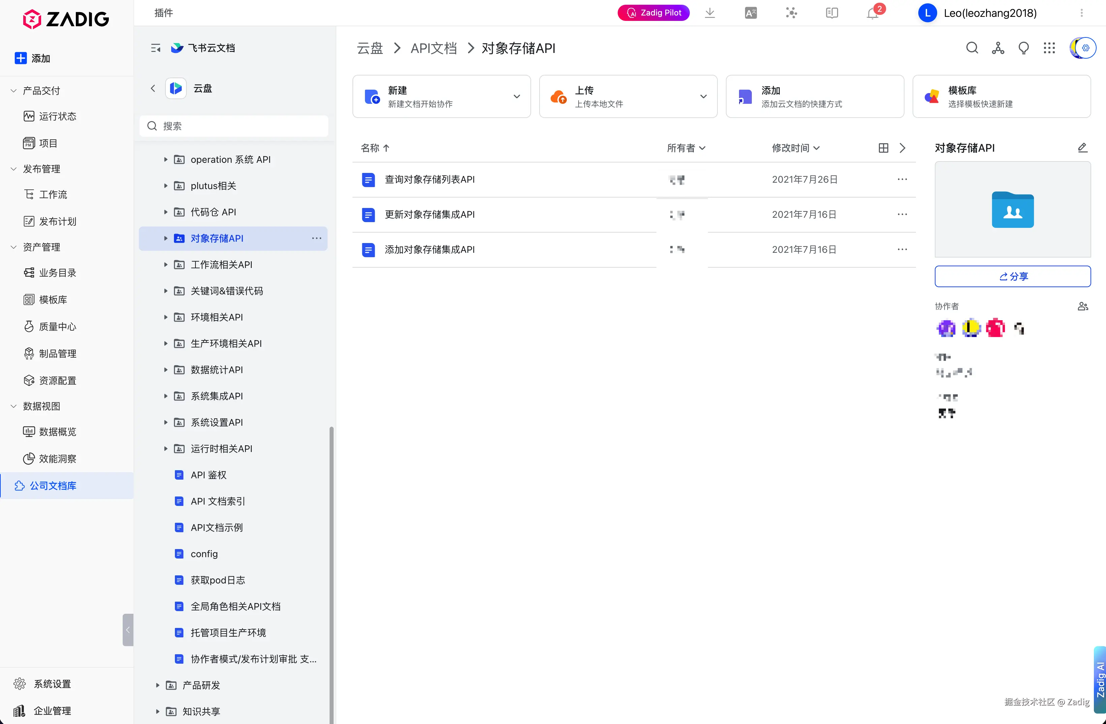Click the 分享 share button
1106x724 pixels.
click(1013, 276)
